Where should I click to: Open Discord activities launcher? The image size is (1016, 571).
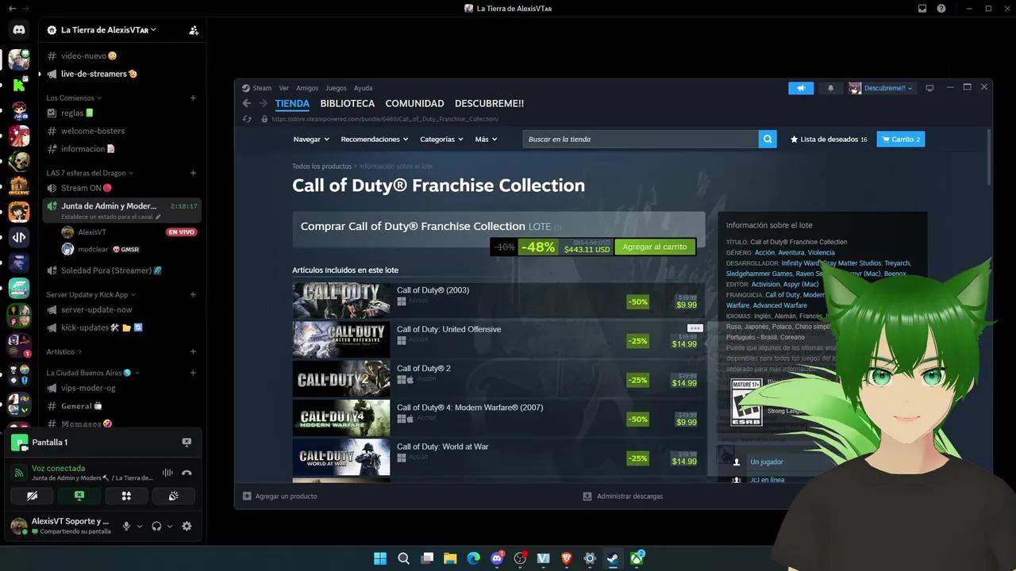point(126,496)
